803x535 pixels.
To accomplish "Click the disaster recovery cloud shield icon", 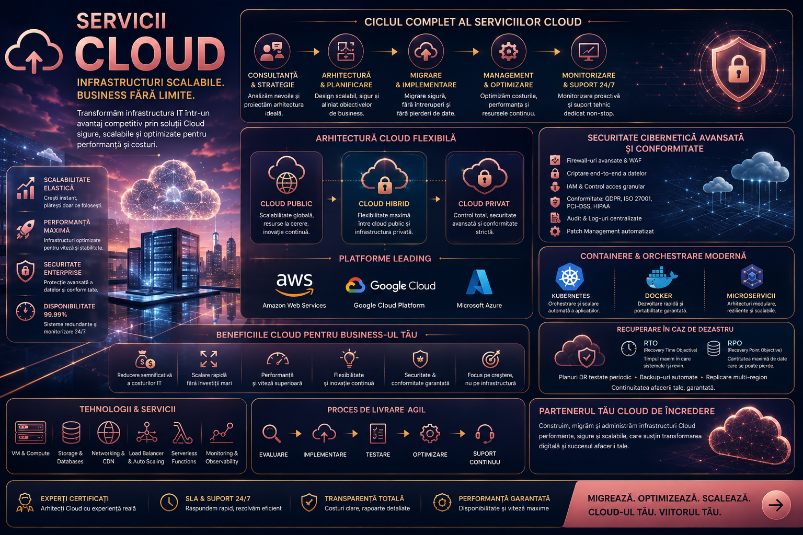I will tap(580, 353).
